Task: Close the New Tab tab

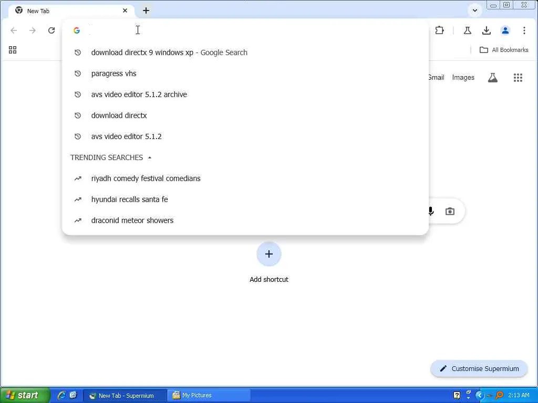Action: [125, 10]
